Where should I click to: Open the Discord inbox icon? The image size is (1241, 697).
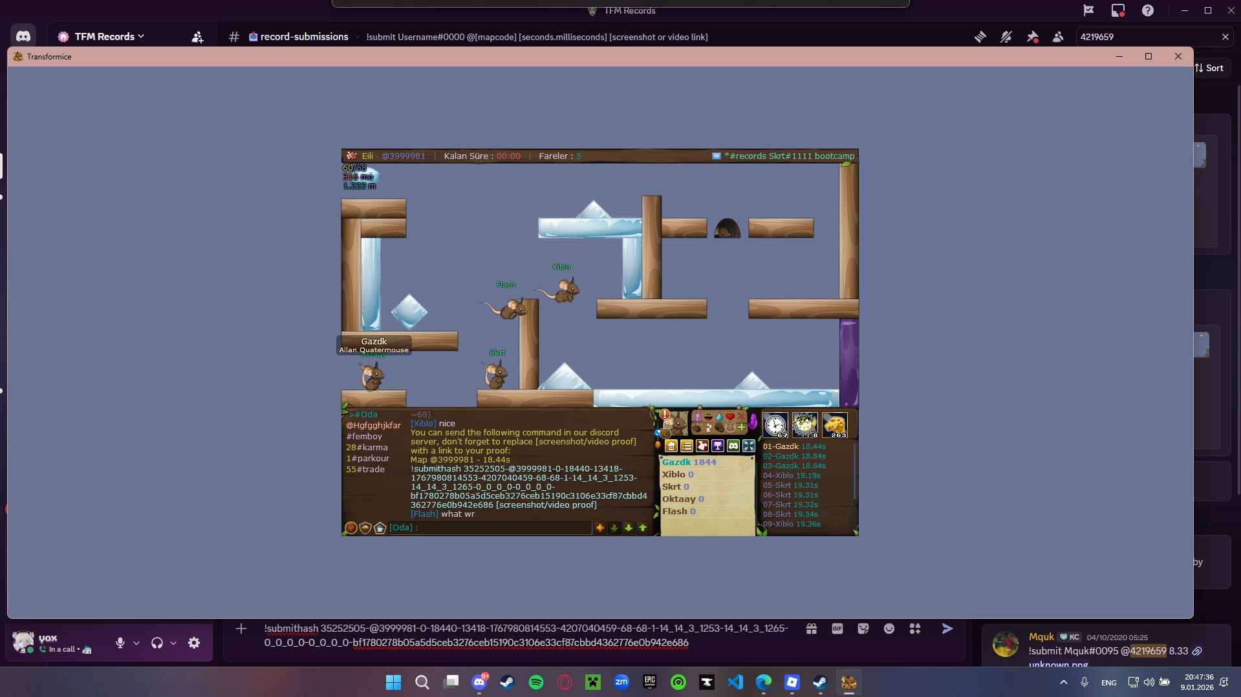coord(1118,10)
